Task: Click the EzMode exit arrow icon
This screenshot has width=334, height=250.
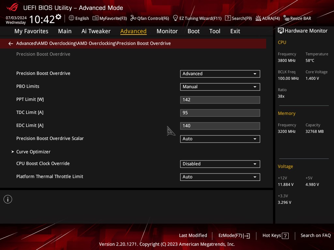Action: tap(247, 236)
